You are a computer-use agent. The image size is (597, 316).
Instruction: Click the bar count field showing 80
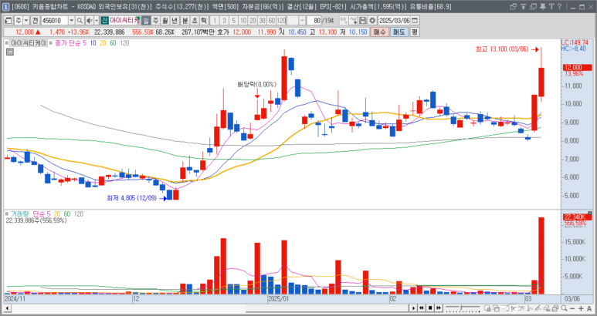tap(314, 21)
